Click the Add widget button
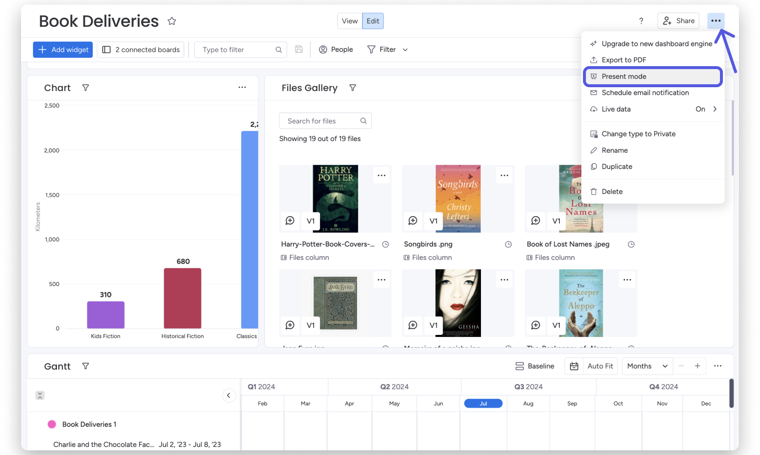760x455 pixels. (x=63, y=50)
